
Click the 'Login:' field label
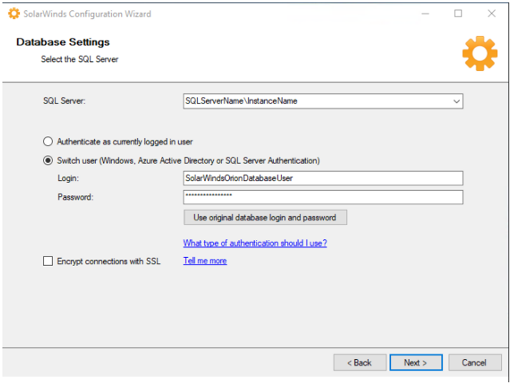[69, 178]
